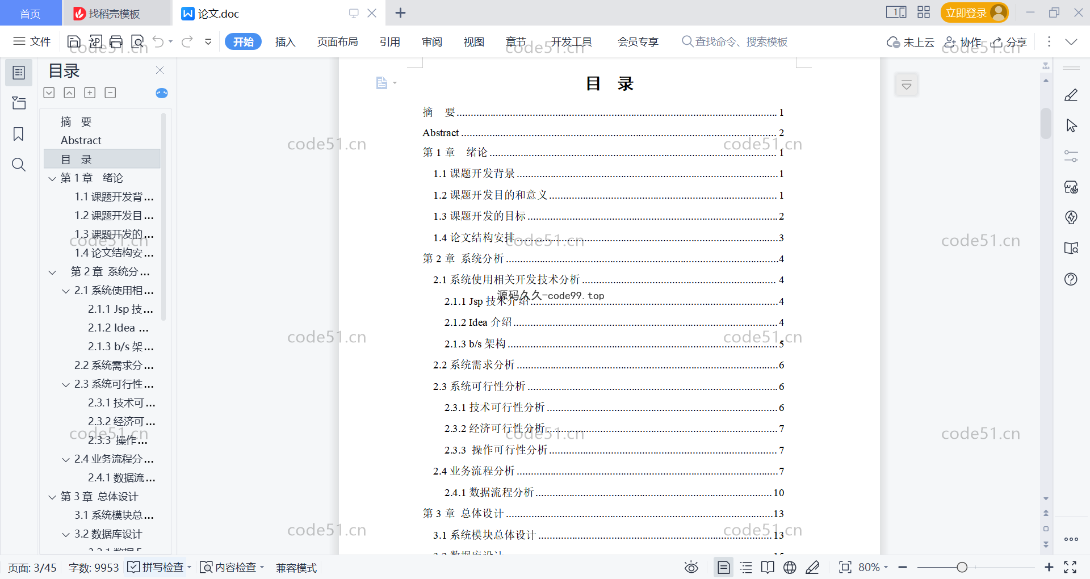Click the blue smart TOC assistant icon
The image size is (1090, 579).
(162, 93)
